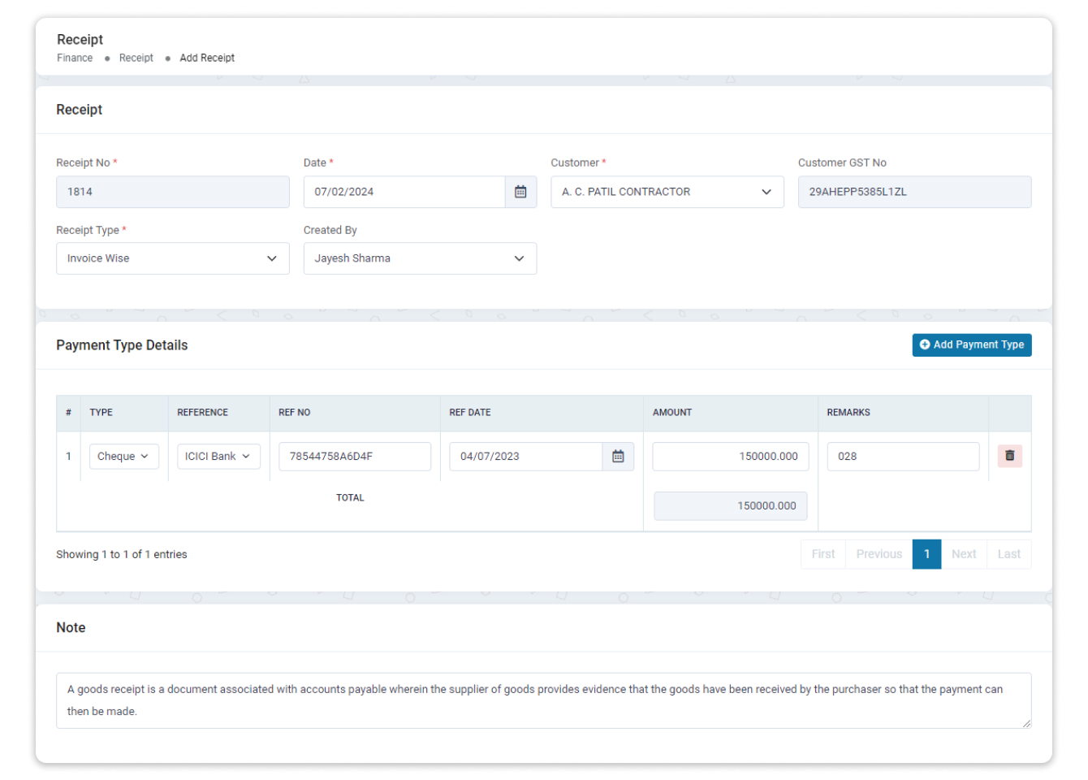The height and width of the screenshot is (780, 1088).
Task: Open the calendar picker for the Date field
Action: coord(520,192)
